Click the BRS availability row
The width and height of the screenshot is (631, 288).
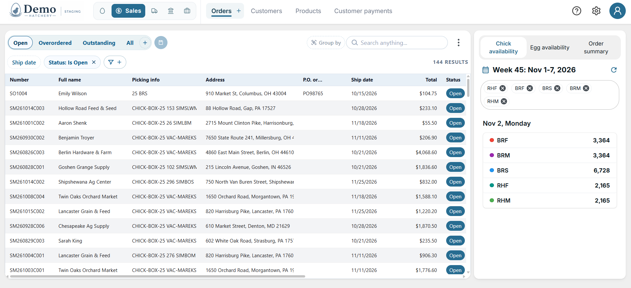tap(550, 171)
